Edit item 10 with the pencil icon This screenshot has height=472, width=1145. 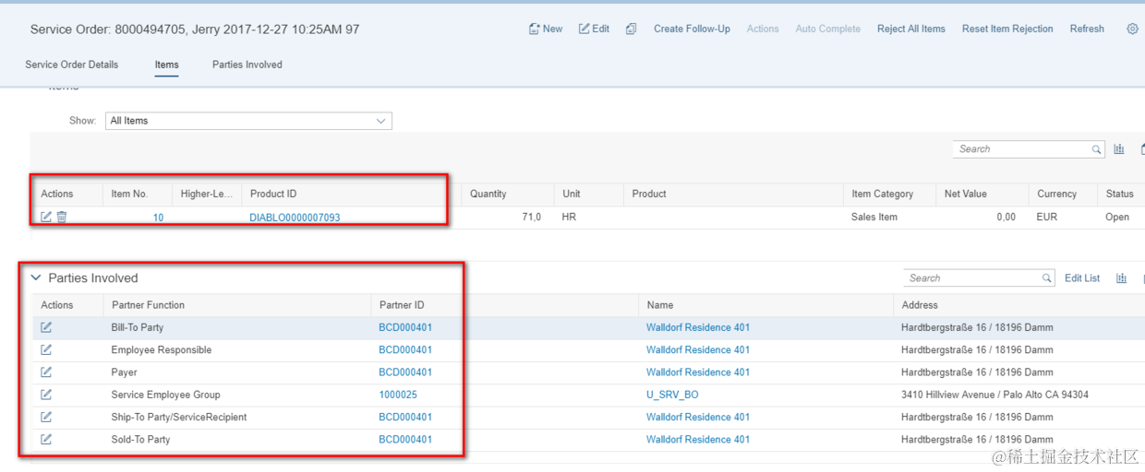coord(46,218)
